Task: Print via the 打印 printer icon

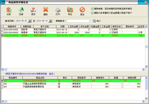Action: (58, 9)
